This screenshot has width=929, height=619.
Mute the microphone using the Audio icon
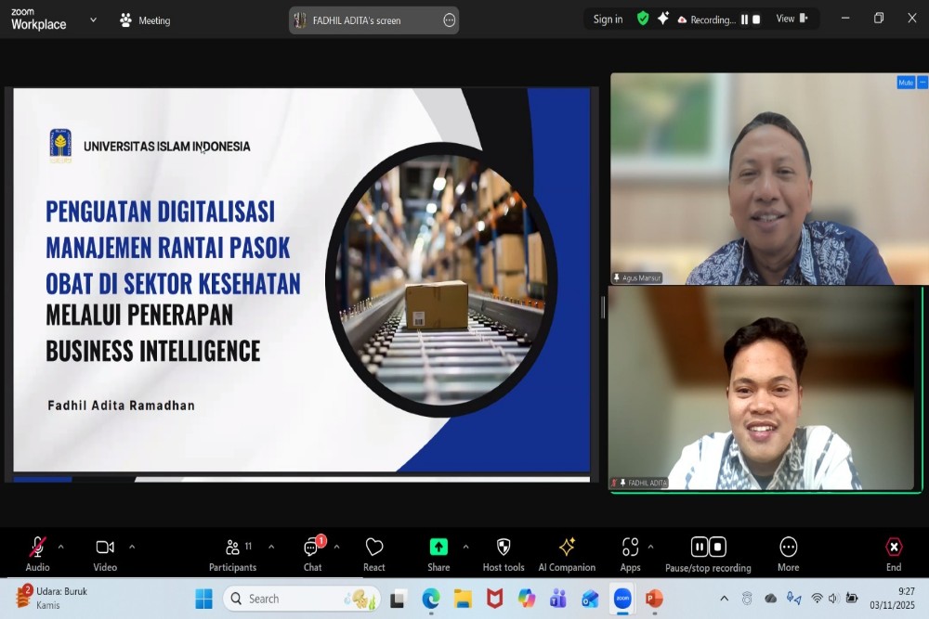tap(36, 547)
